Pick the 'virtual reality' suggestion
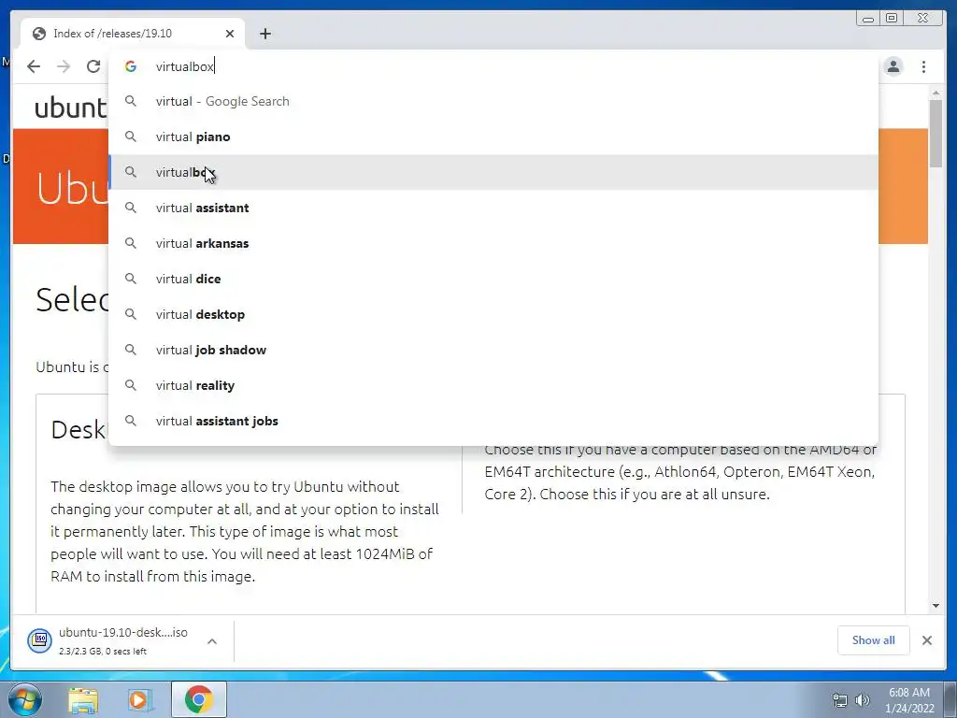Image resolution: width=957 pixels, height=718 pixels. coord(493,385)
